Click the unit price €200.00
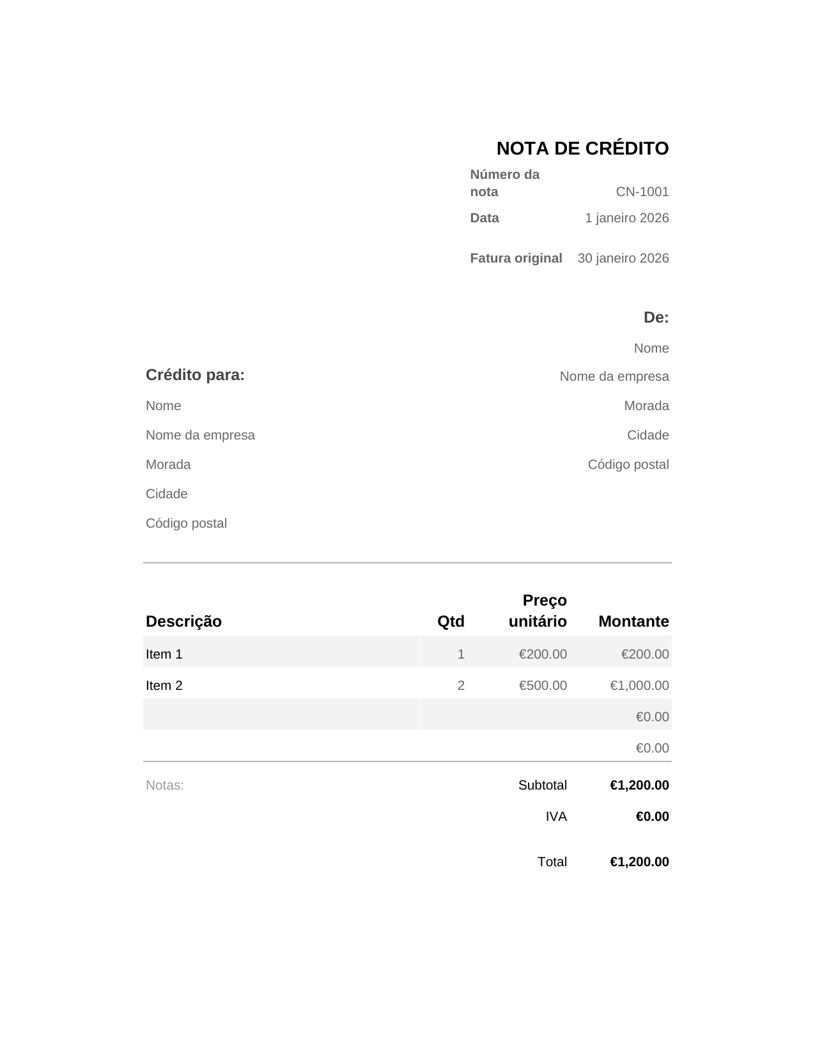Screen dimensions: 815x1054 [543, 654]
